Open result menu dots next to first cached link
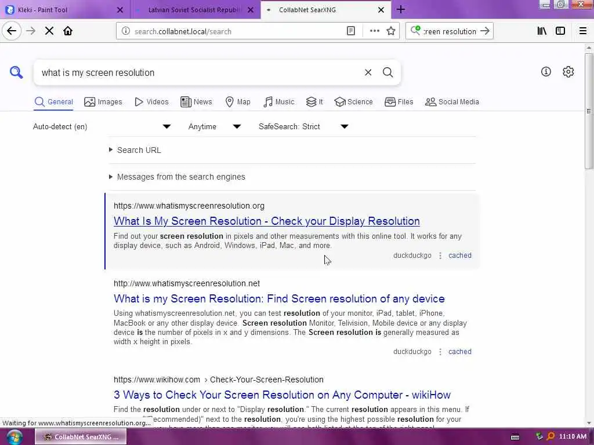 440,256
